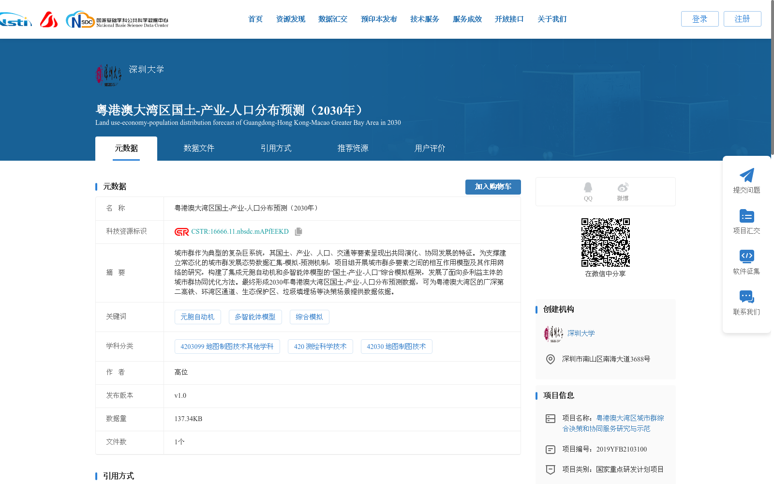
Task: Click the WeChat sharing QR code
Action: pyautogui.click(x=605, y=243)
